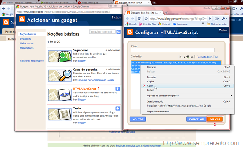Click the back arrow in the popup browser

(x=128, y=19)
